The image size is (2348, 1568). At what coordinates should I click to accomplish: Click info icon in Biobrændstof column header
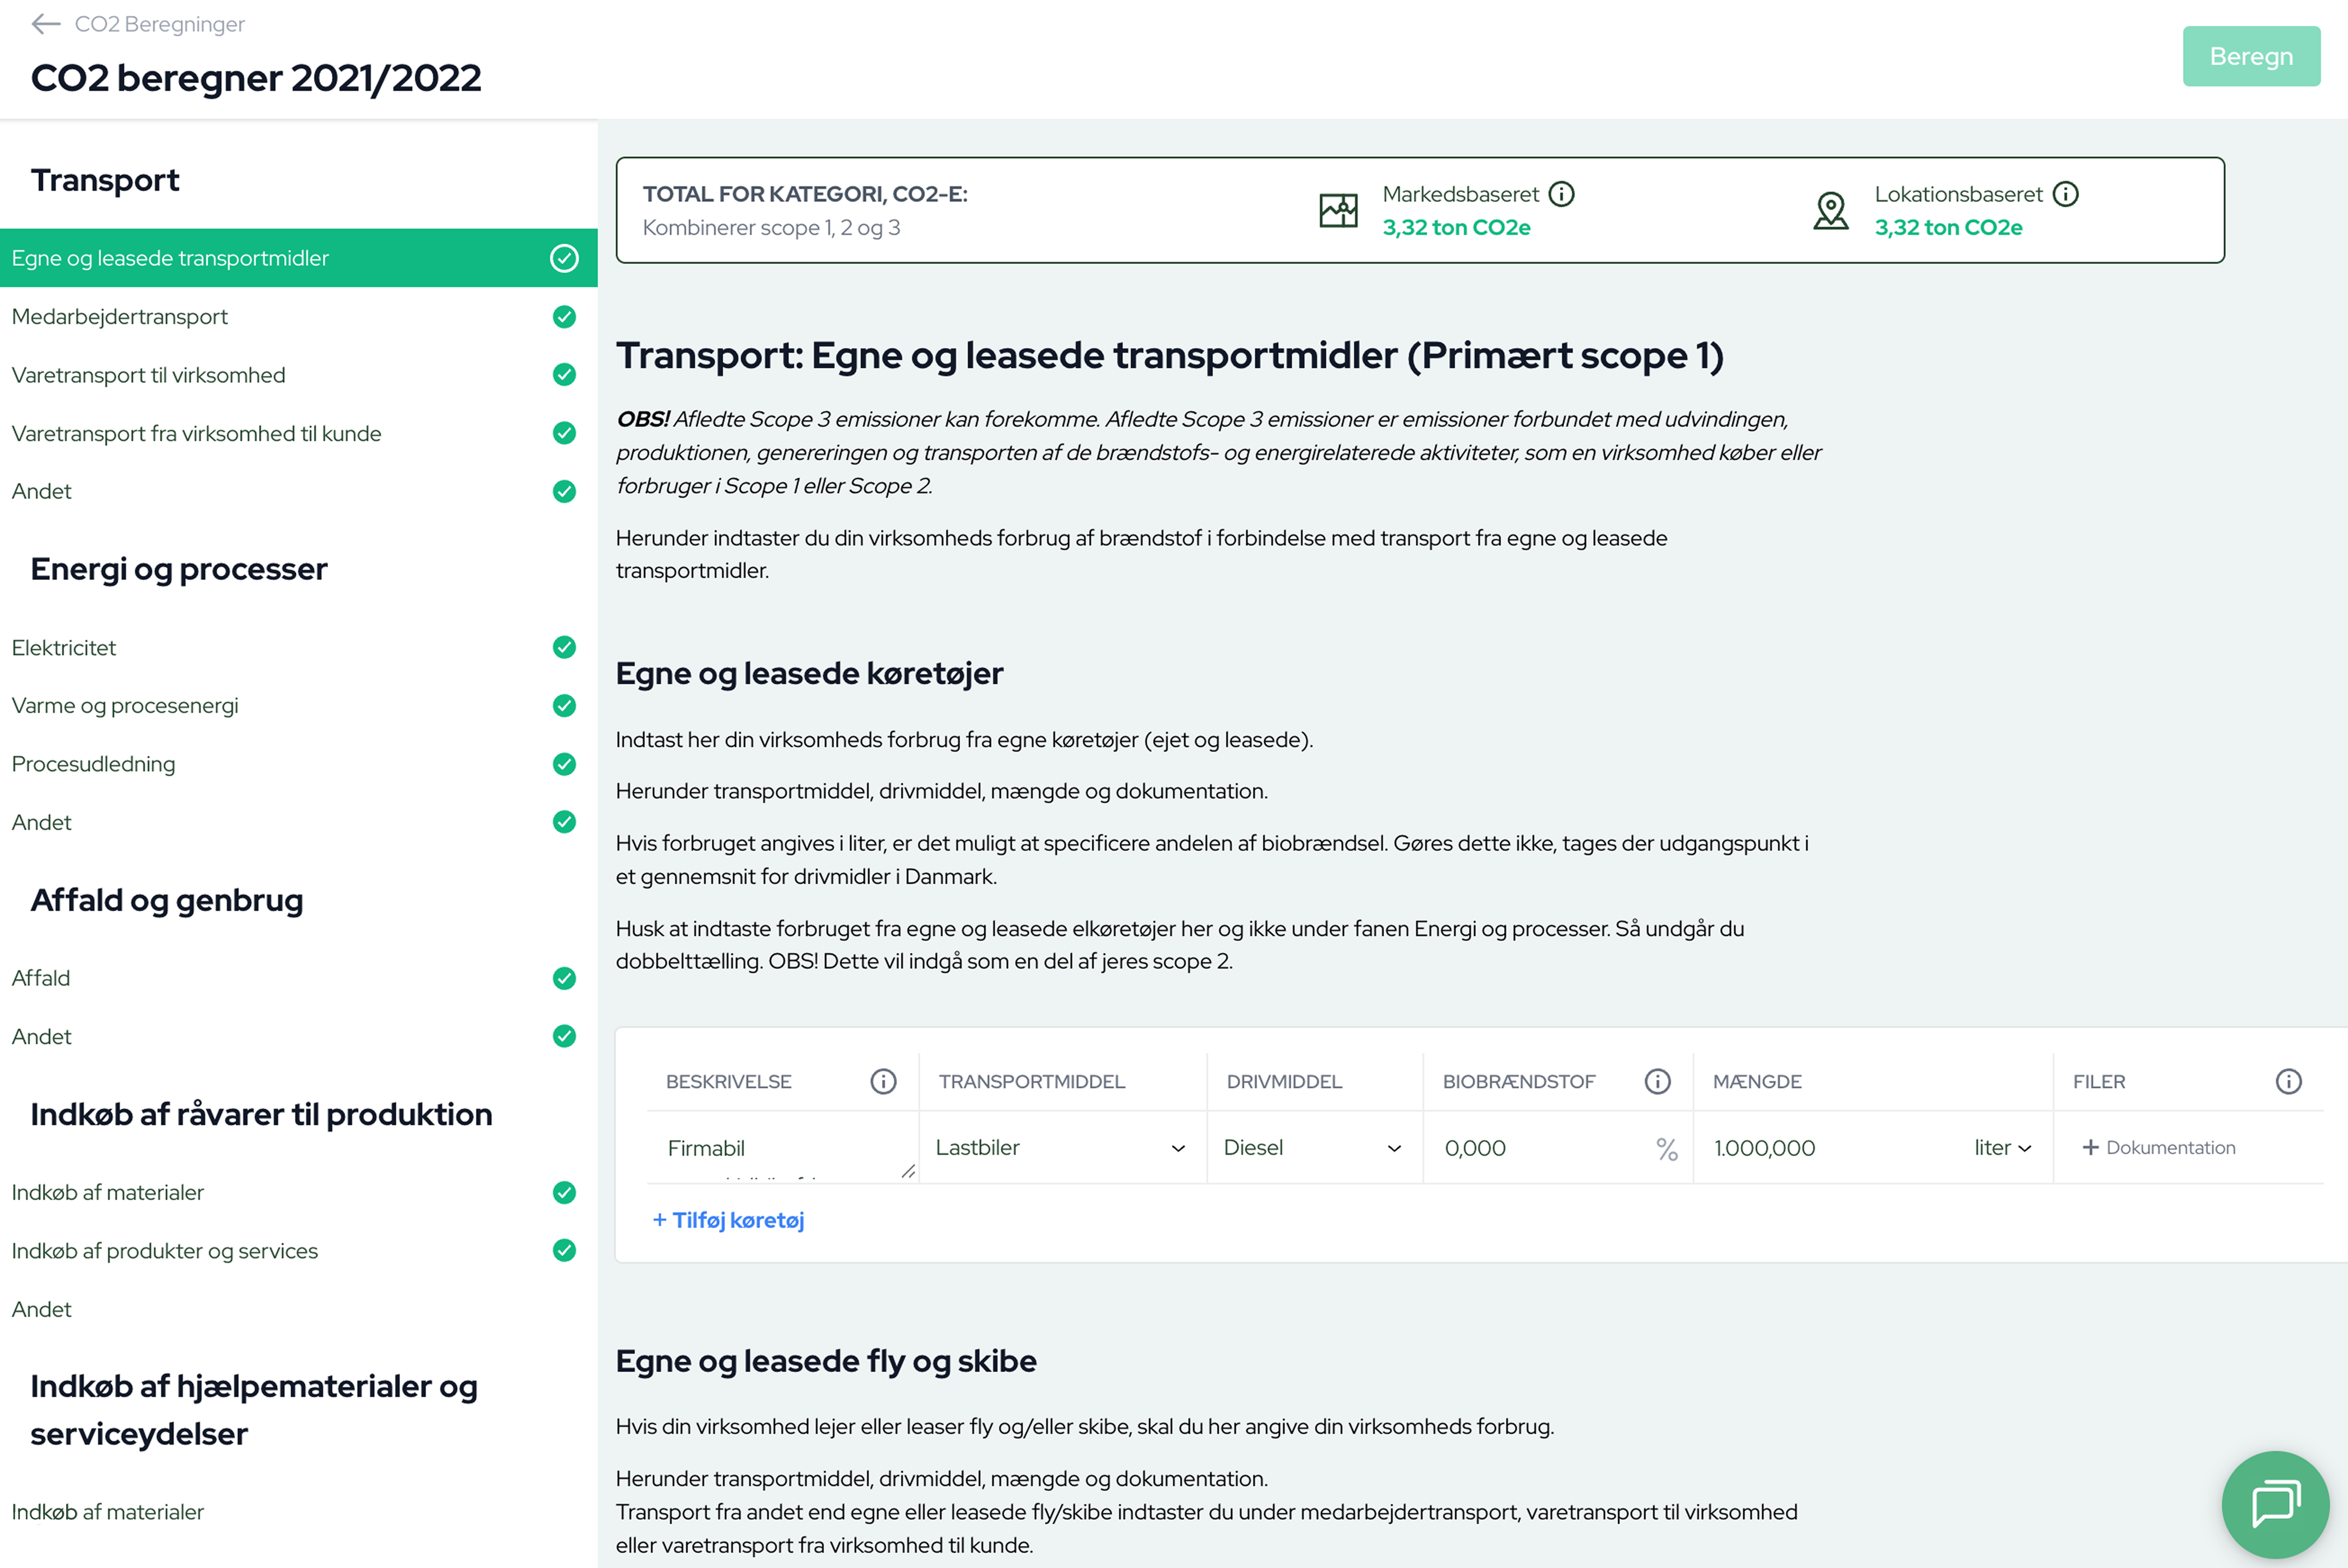click(1657, 1081)
